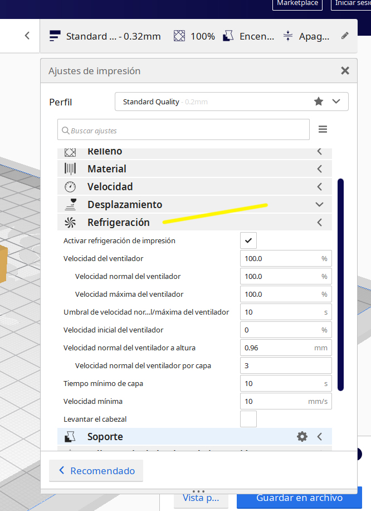Click the support icon in summary bar
371x511 pixels.
pos(228,36)
